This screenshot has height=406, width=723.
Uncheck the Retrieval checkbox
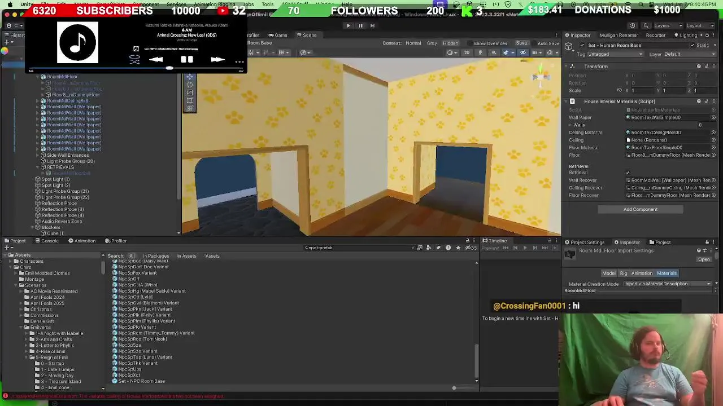(628, 173)
